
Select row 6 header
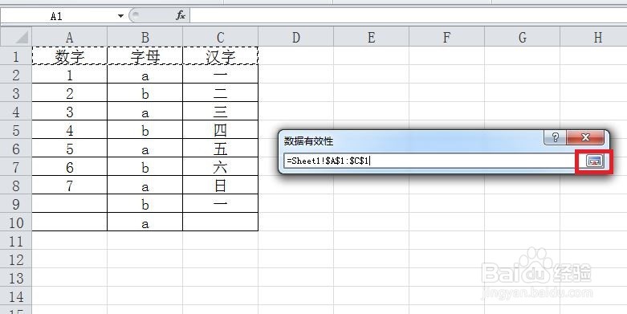click(x=16, y=148)
